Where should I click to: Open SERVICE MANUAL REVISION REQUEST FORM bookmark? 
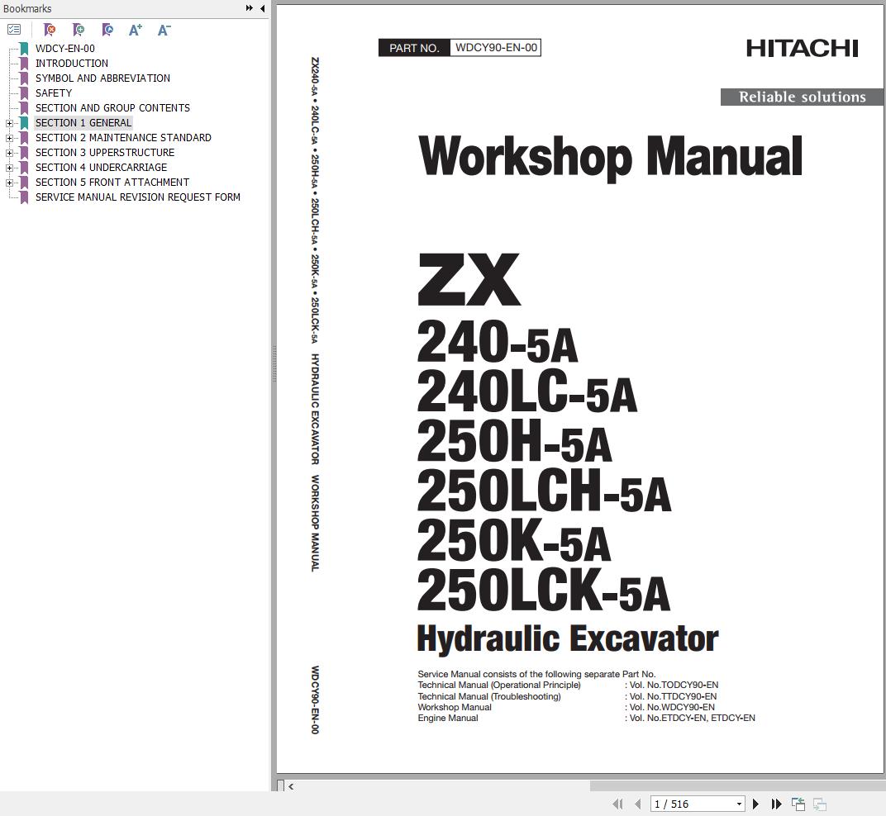click(138, 197)
